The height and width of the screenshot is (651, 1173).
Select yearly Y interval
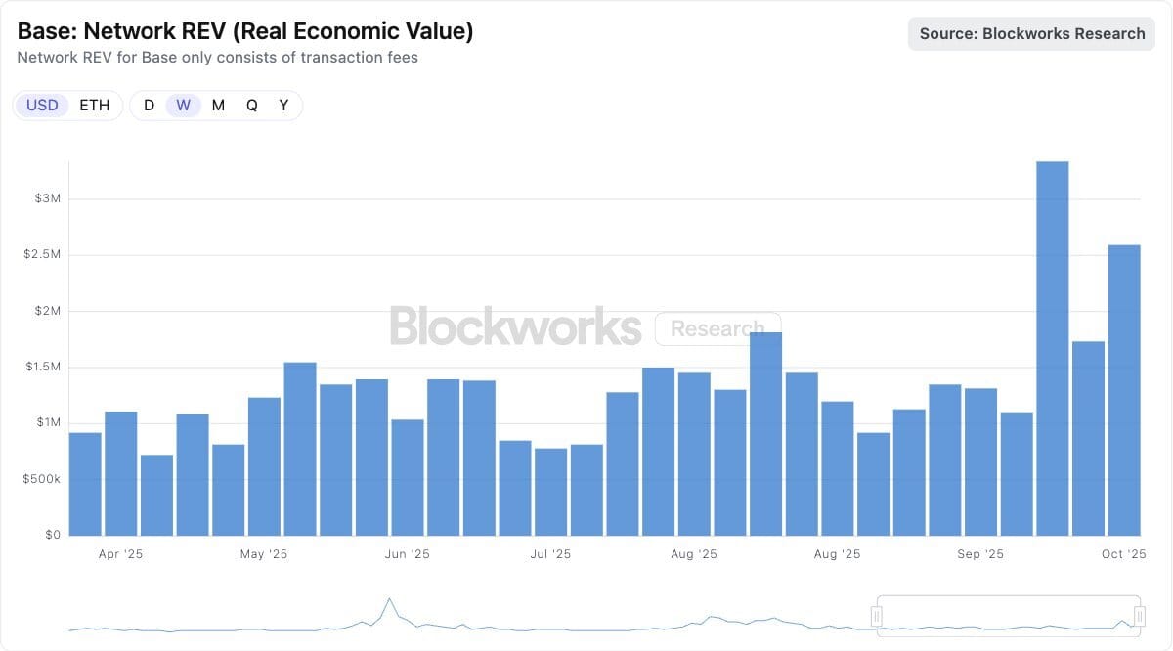[283, 106]
